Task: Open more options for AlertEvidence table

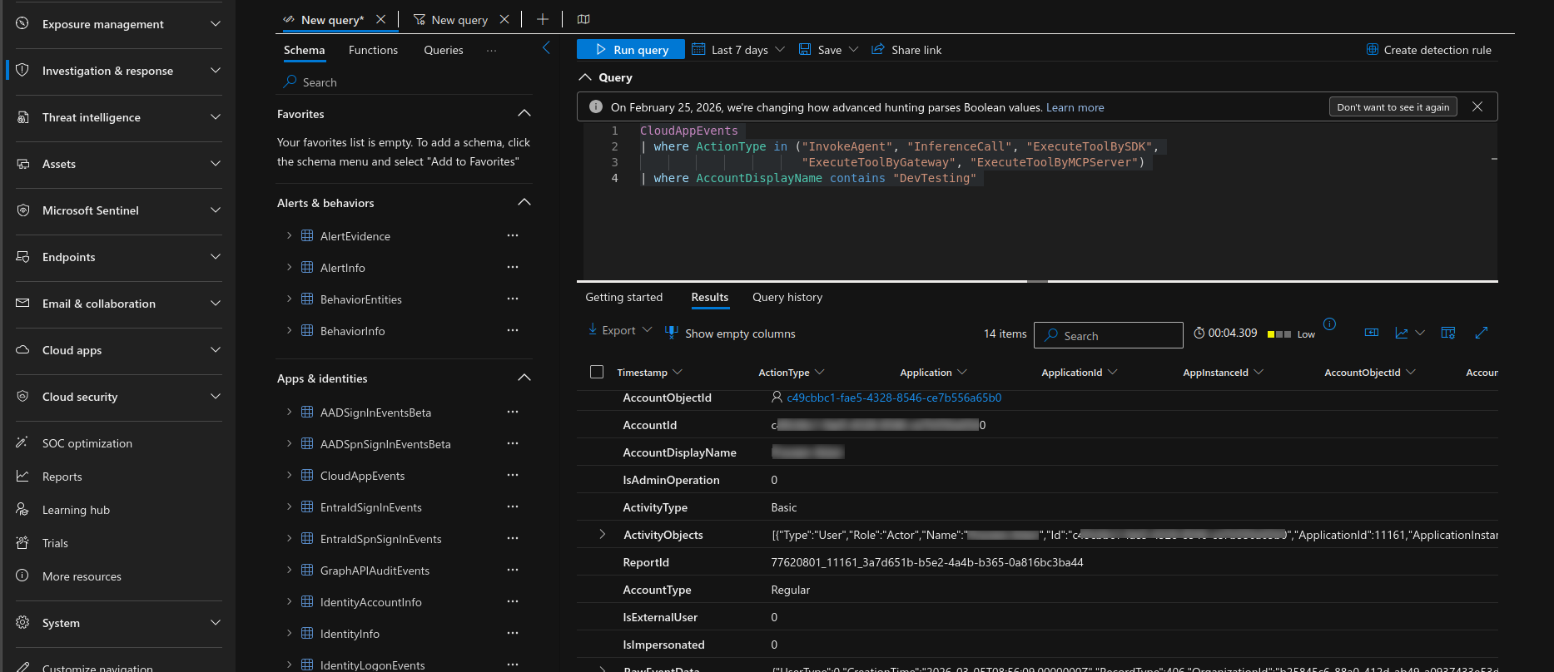Action: (513, 235)
